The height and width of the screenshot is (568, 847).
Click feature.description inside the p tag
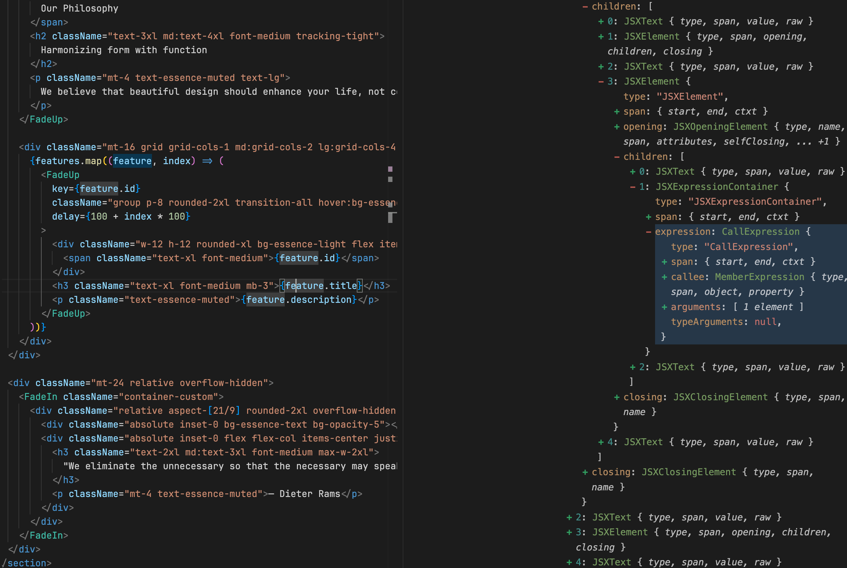[299, 300]
